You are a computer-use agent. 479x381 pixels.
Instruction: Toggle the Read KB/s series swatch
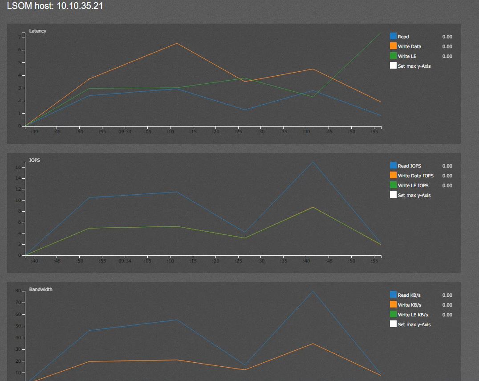click(x=393, y=295)
